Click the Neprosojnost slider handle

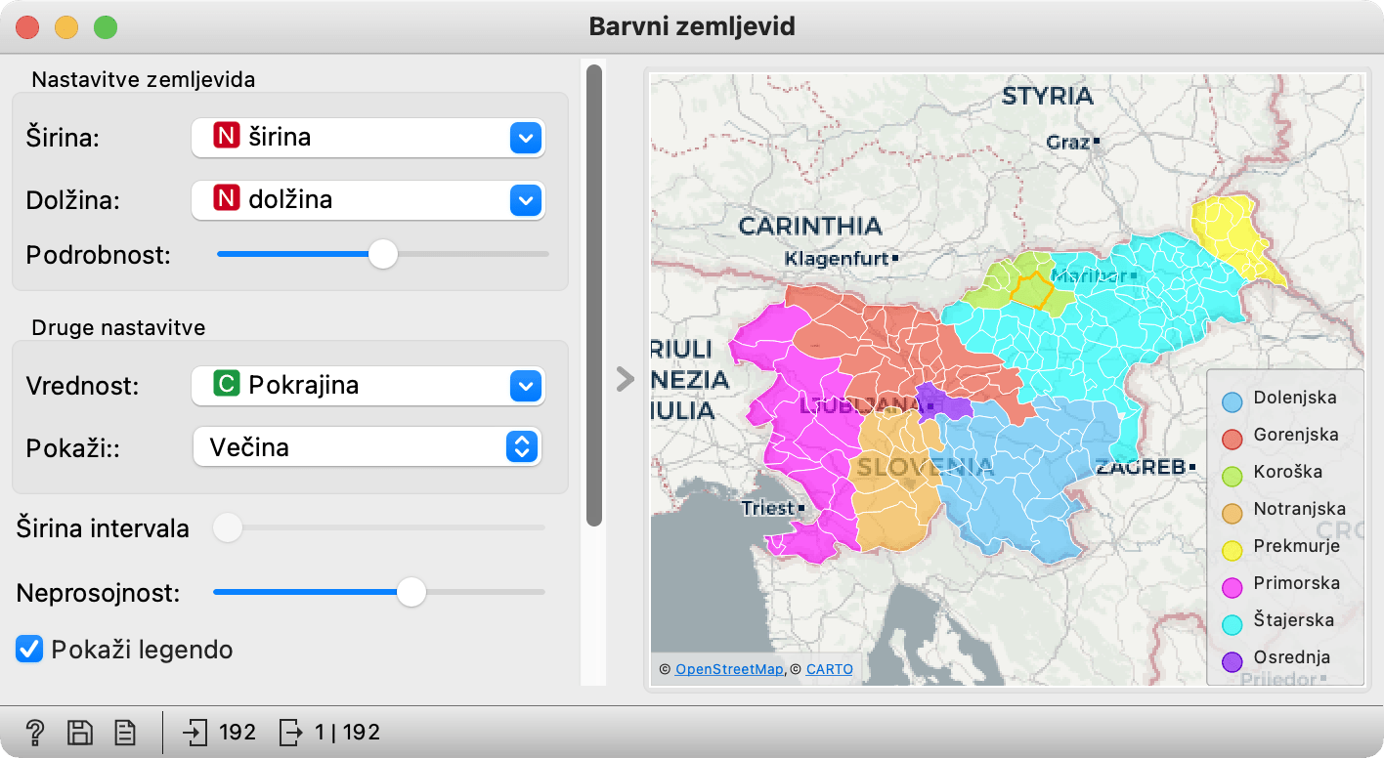tap(411, 592)
